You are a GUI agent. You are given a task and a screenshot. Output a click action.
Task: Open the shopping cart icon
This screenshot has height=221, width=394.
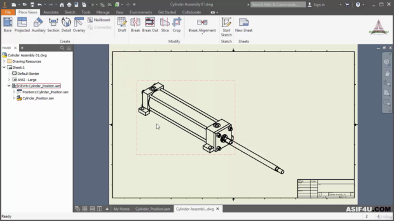347,4
